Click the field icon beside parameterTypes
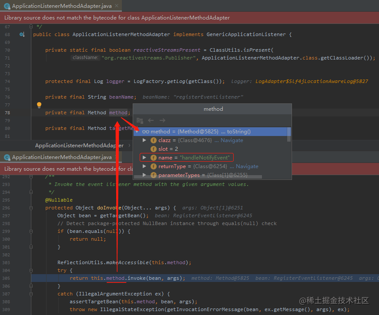379x315 pixels. point(154,175)
